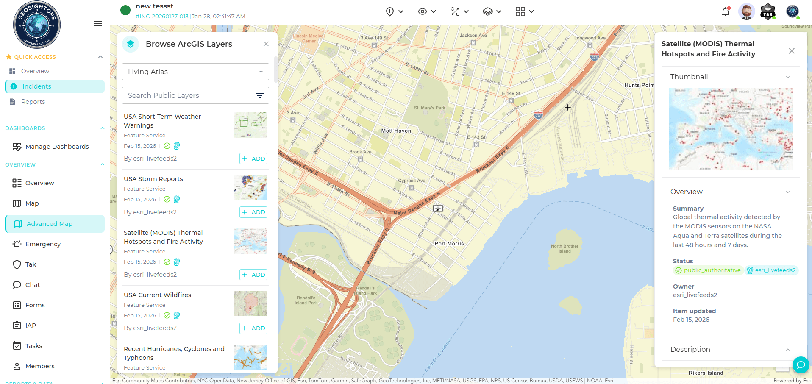Add the USA Current Wildfires layer
The image size is (812, 384).
[253, 328]
